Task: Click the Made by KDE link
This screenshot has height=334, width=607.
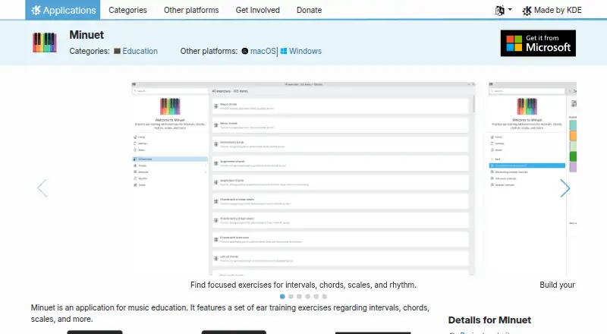Action: tap(552, 10)
